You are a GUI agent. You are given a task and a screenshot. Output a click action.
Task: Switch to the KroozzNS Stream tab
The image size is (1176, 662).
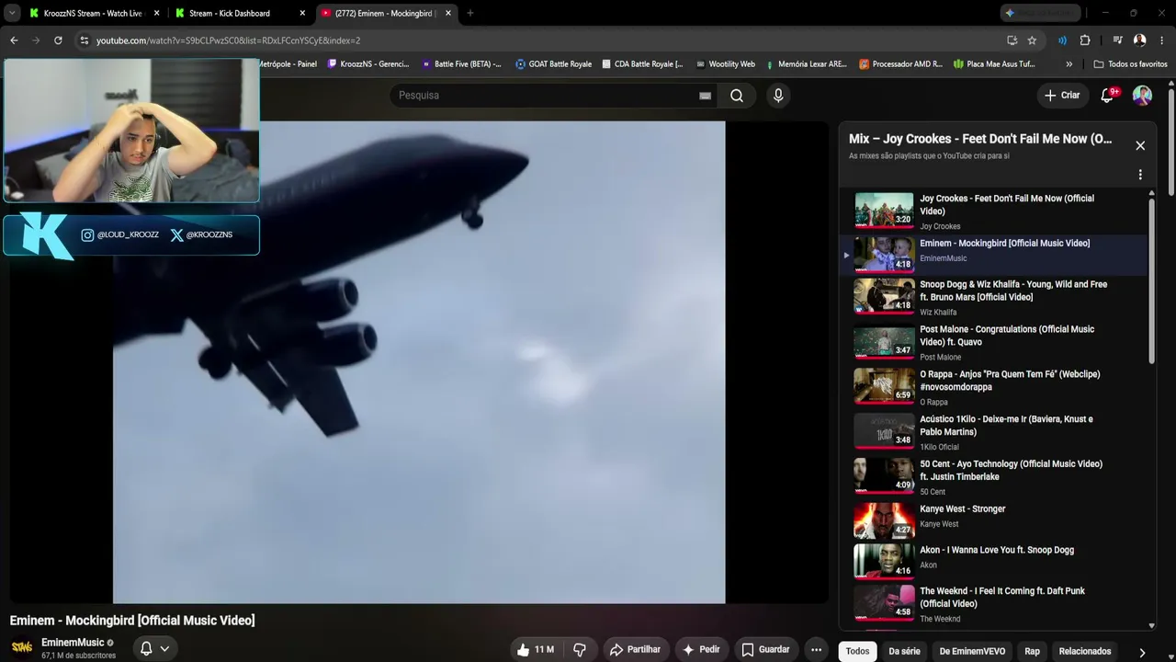tap(92, 13)
